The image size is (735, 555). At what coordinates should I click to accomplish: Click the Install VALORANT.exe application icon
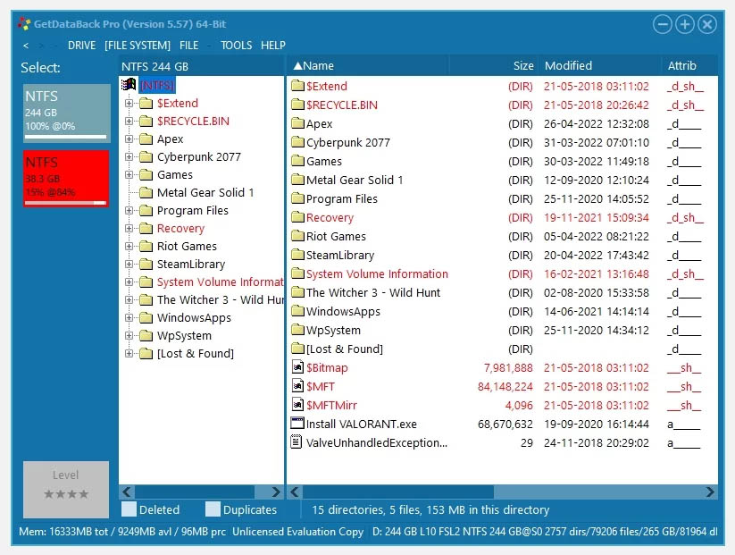tap(297, 423)
